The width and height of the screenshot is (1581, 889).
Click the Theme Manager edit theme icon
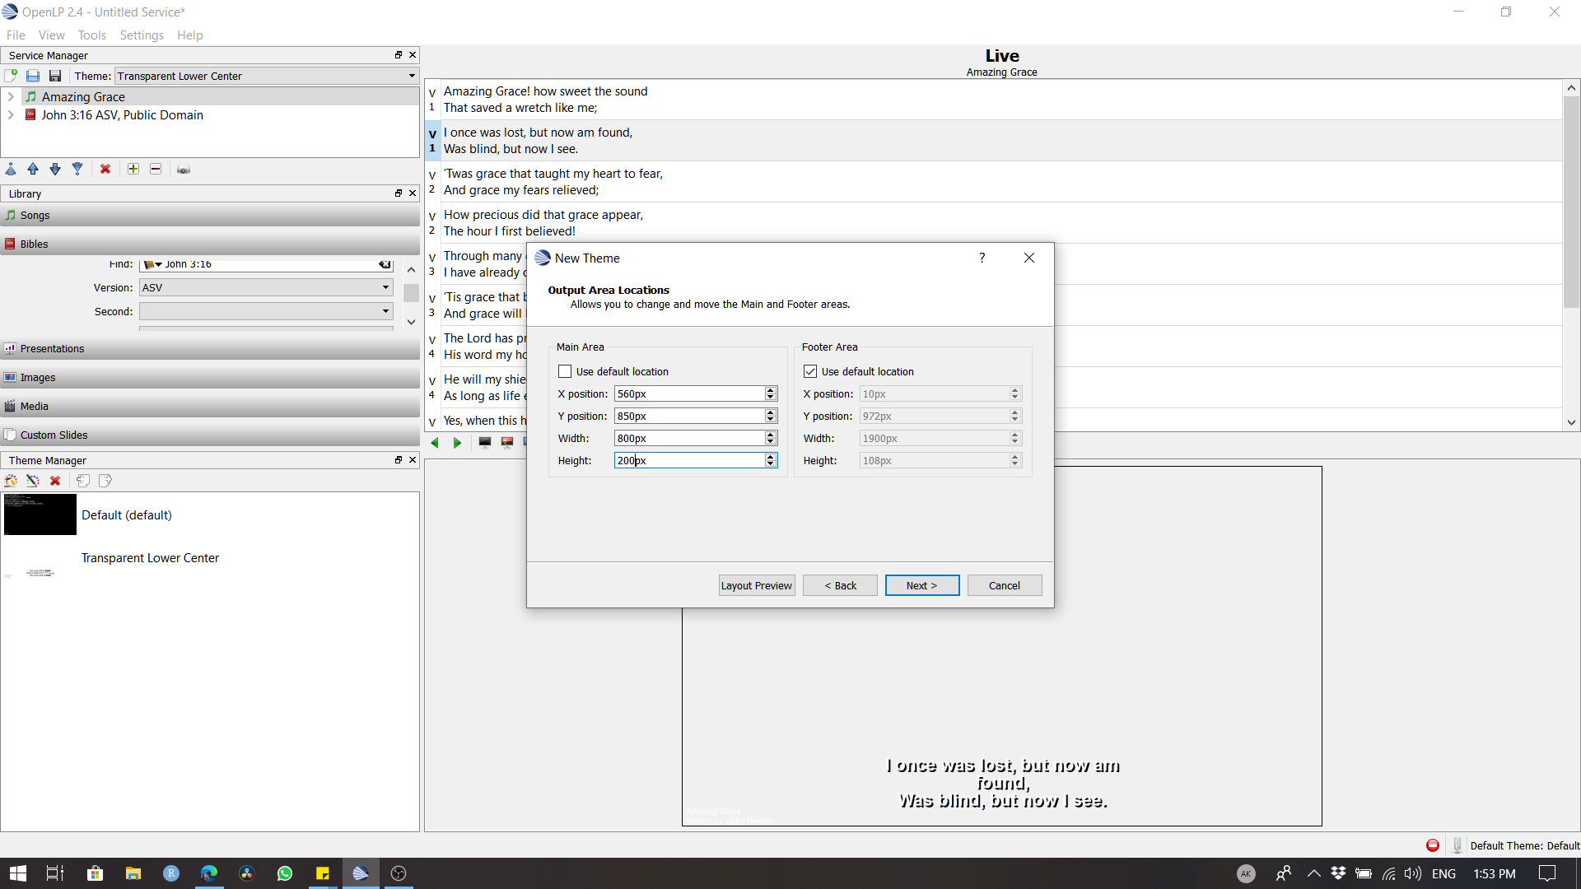click(35, 480)
